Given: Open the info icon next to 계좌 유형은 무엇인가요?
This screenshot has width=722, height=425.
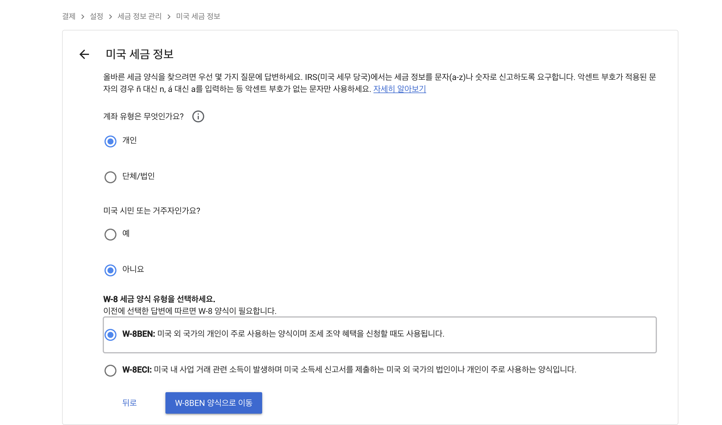Looking at the screenshot, I should pos(198,116).
